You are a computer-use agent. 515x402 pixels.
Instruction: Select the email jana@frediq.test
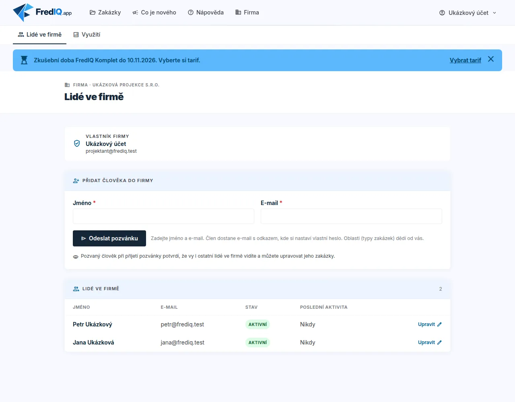click(x=182, y=343)
